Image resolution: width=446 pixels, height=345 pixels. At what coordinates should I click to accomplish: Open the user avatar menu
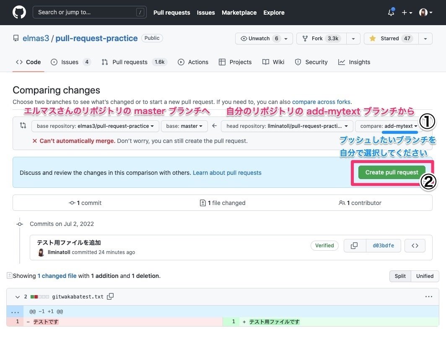coord(425,13)
